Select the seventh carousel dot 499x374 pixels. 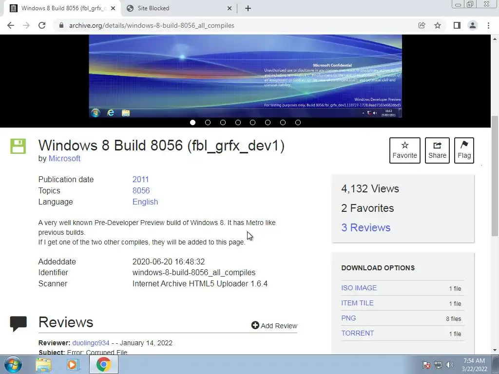pyautogui.click(x=283, y=122)
